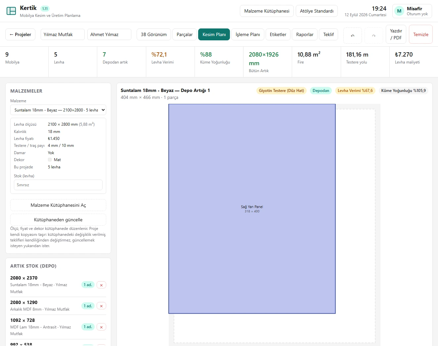
Task: Click the 10,88 m² Fire stat
Action: pos(316,62)
